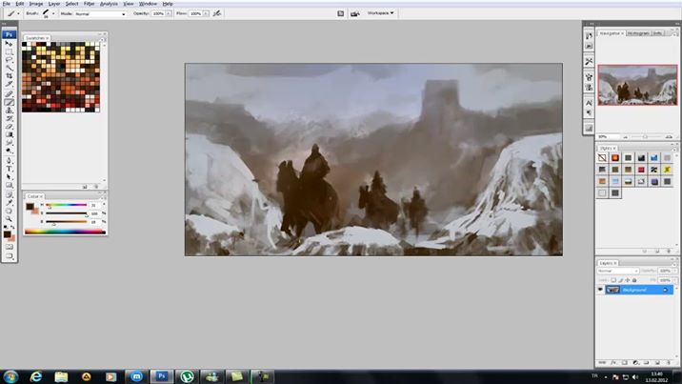The image size is (682, 384).
Task: Open the Opacity slider arrow in options bar
Action: click(169, 14)
